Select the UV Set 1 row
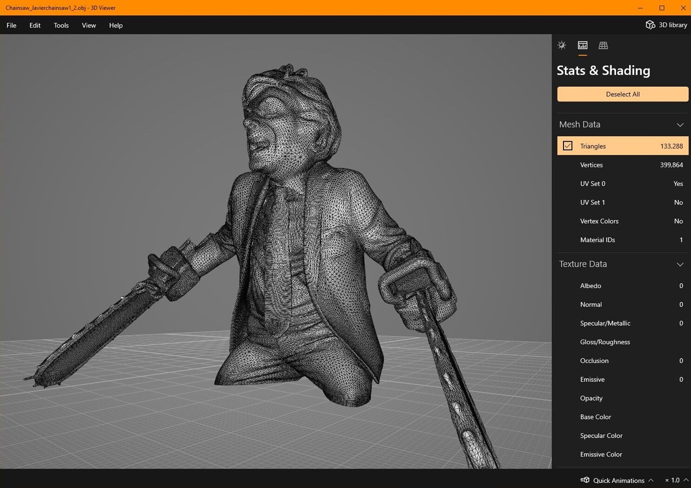The width and height of the screenshot is (691, 488). coord(623,202)
